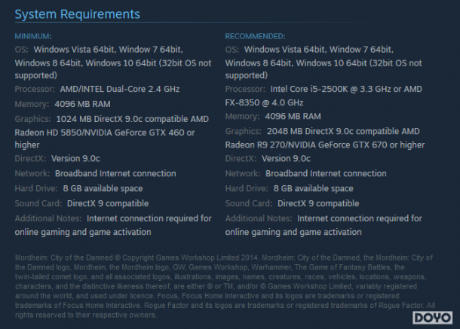The width and height of the screenshot is (460, 329).
Task: Click the Games Workshop copyright paragraph
Action: pos(225,286)
